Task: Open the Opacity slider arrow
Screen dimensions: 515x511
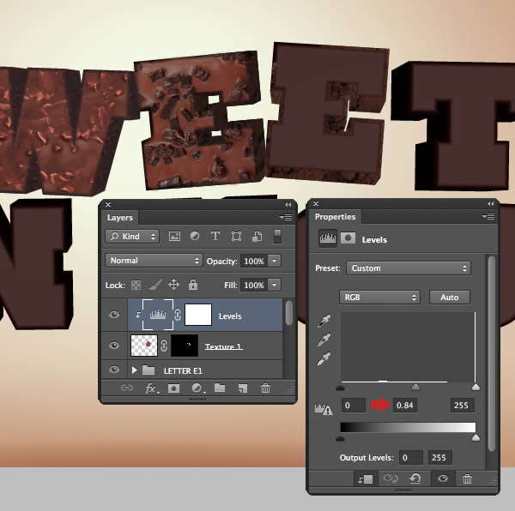Action: (275, 262)
